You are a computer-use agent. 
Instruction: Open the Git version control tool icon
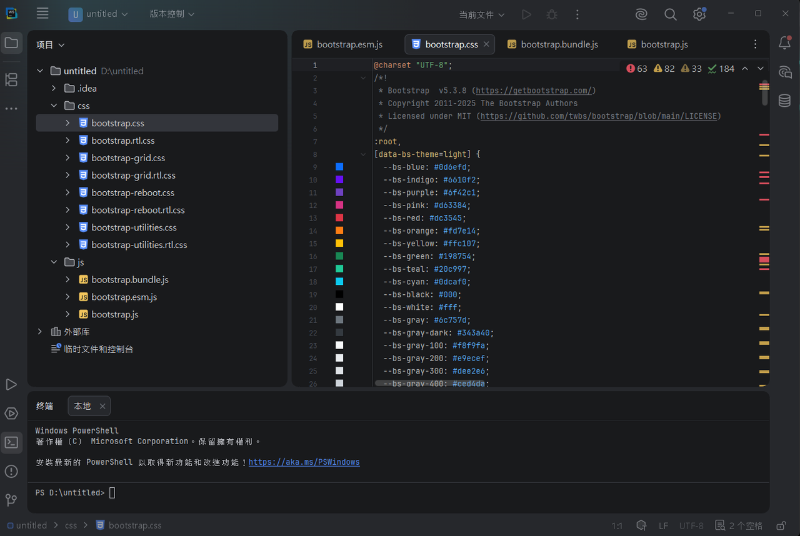tap(11, 500)
